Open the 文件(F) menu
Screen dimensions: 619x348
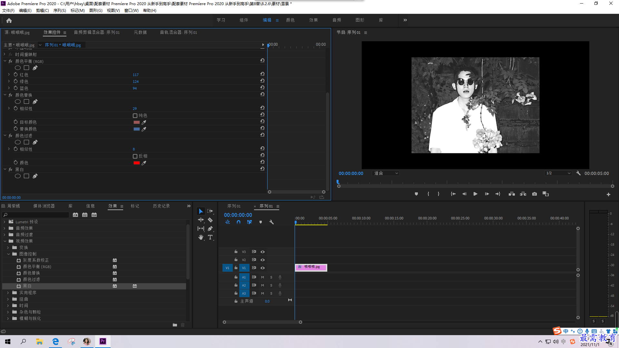(x=8, y=11)
